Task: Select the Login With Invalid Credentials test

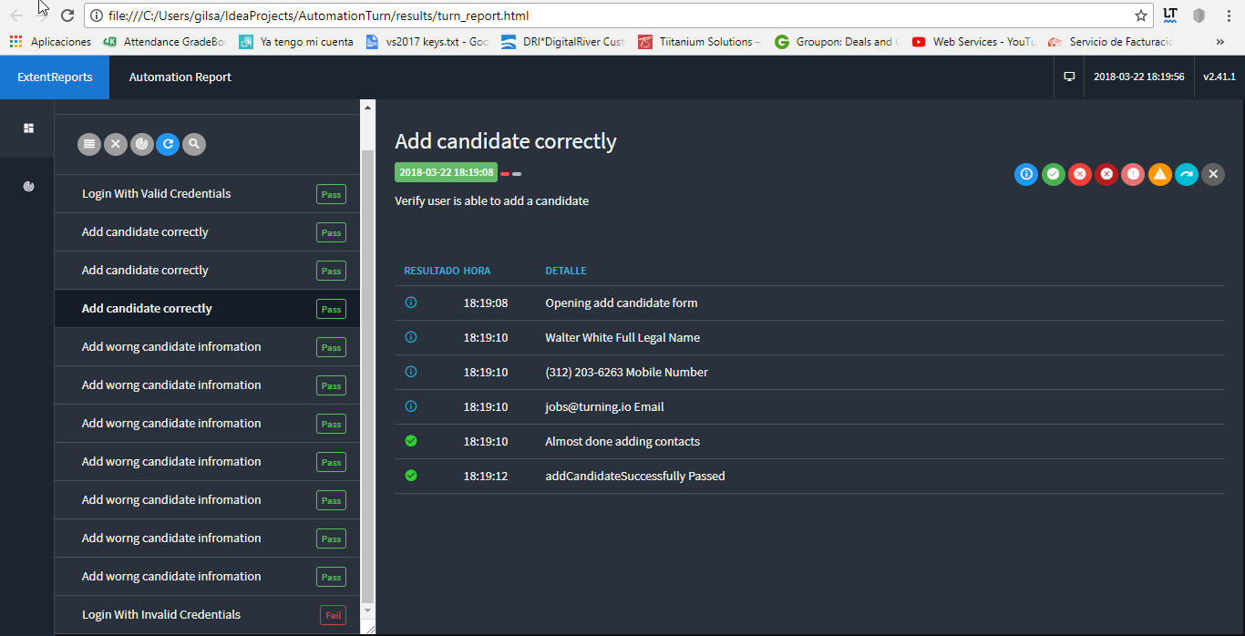Action: (207, 615)
